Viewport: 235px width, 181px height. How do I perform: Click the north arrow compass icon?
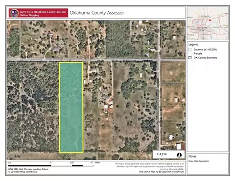click(179, 155)
